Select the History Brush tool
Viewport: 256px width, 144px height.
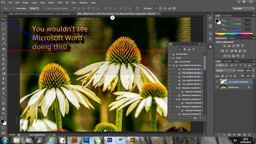tap(4, 64)
